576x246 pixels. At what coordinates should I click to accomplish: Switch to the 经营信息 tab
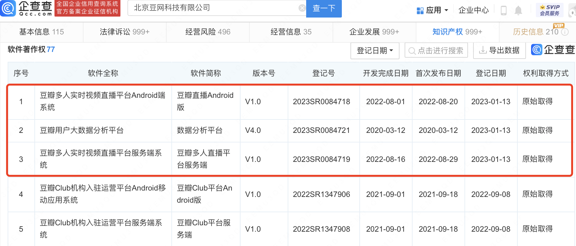coord(291,32)
